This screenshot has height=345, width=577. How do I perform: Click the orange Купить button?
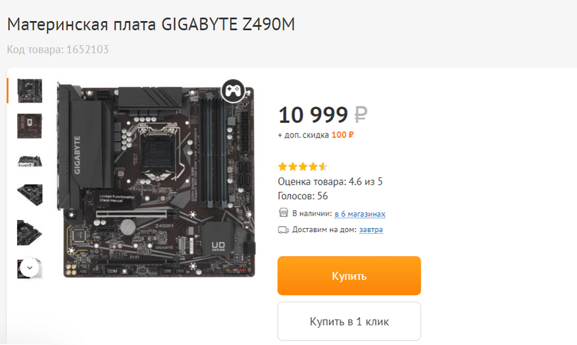[x=349, y=276]
